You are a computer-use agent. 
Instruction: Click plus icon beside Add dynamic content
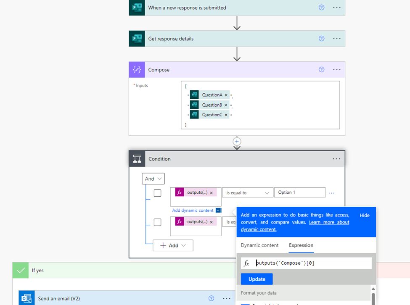click(218, 210)
